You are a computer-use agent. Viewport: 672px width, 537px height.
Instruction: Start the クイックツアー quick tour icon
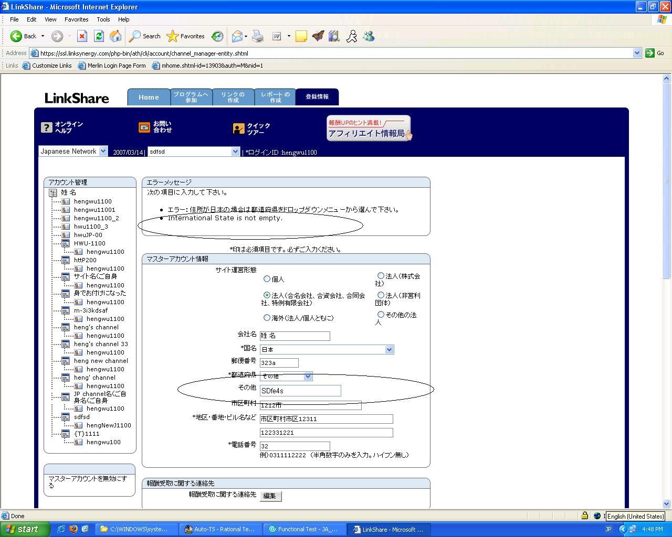click(x=239, y=128)
